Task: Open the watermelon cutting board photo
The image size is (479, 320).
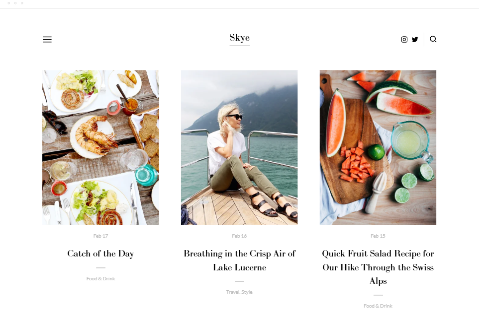Action: click(378, 147)
